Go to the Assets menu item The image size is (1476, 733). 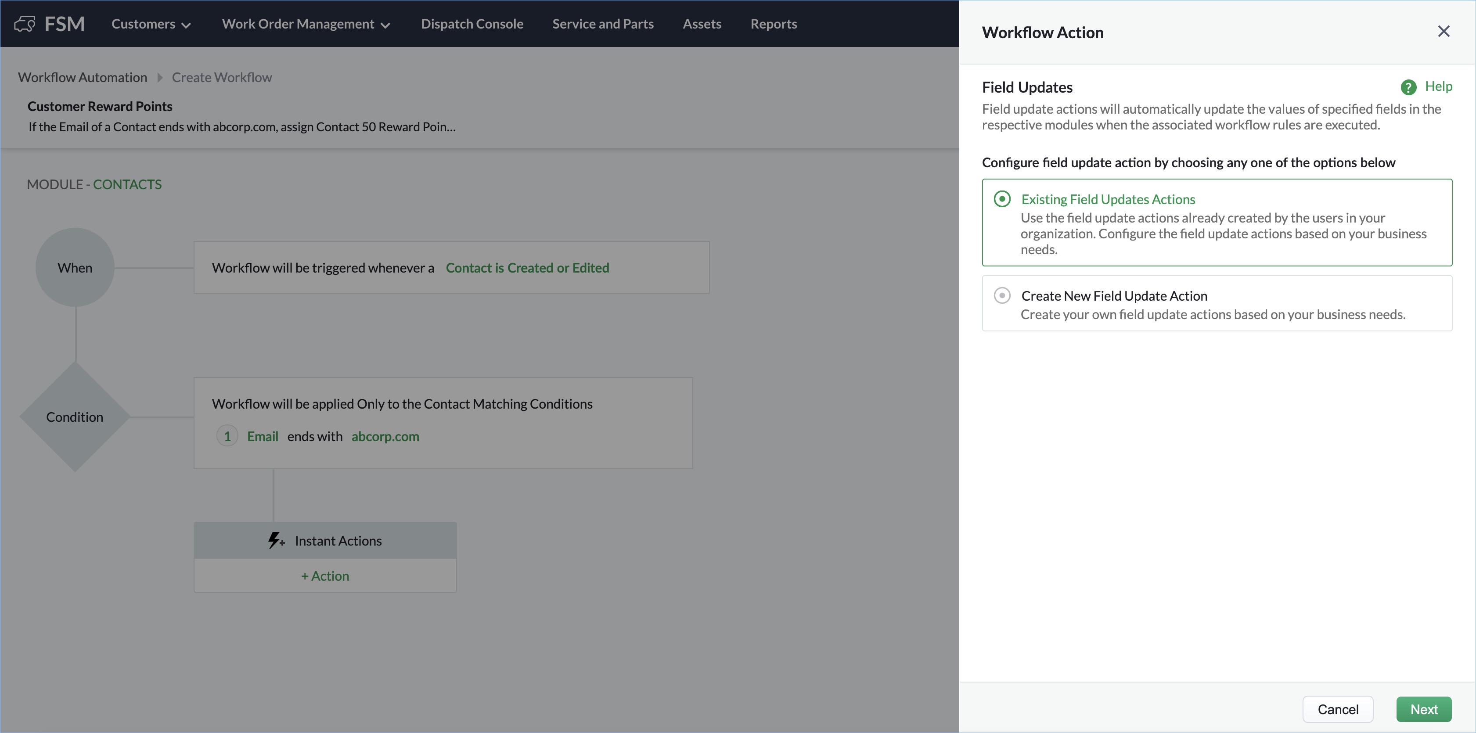tap(701, 24)
